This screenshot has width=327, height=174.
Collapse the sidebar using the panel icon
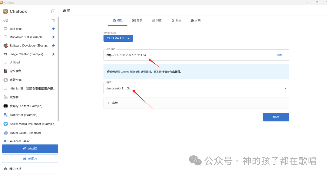pos(53,11)
